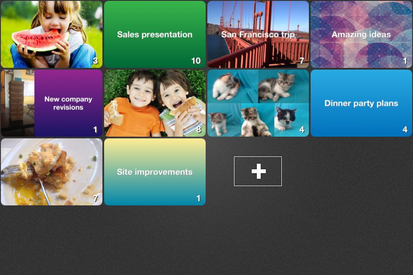Open the kittens collage album

[258, 103]
